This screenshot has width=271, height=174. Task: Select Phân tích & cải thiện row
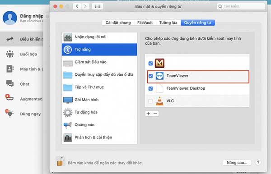click(x=99, y=137)
